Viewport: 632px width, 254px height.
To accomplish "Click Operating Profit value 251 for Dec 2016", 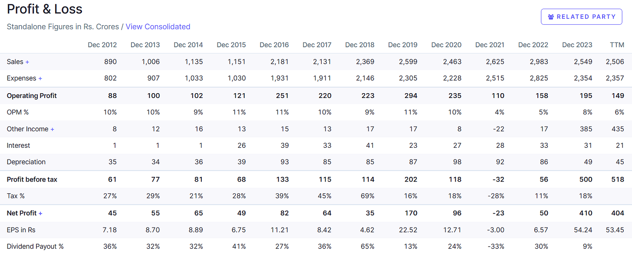I will coord(282,96).
